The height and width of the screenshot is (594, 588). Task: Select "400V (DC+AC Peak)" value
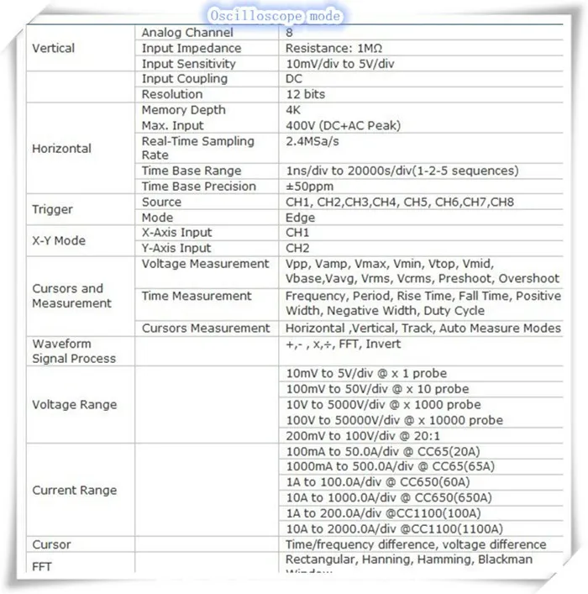(x=343, y=125)
